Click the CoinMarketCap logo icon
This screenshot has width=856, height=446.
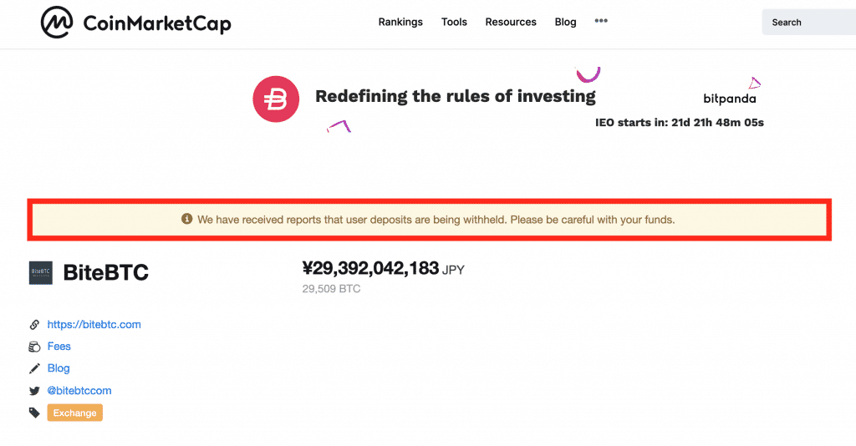click(x=57, y=23)
